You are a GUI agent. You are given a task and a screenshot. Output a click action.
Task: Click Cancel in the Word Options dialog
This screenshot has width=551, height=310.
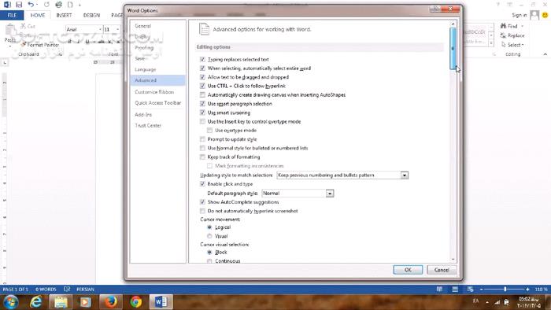click(x=442, y=270)
